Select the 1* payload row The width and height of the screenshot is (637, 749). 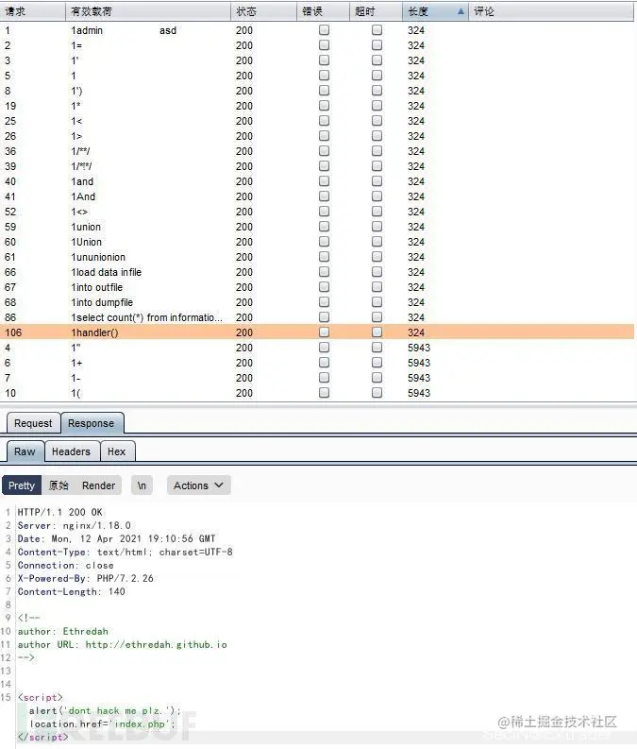317,106
